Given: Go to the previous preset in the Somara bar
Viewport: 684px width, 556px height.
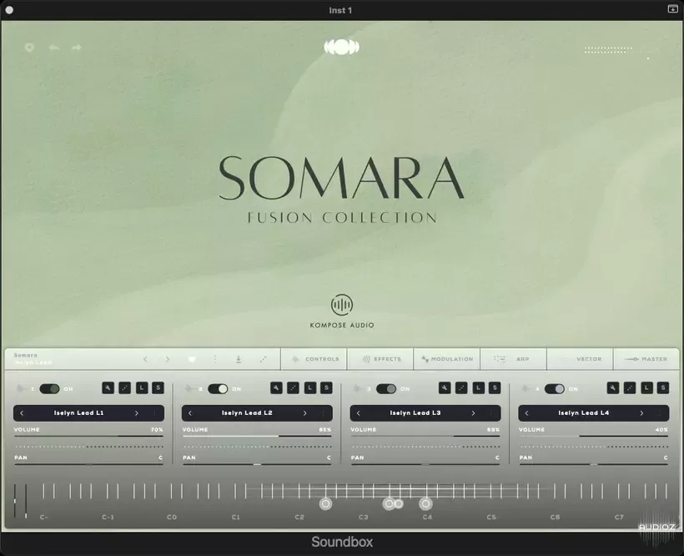Looking at the screenshot, I should point(145,359).
